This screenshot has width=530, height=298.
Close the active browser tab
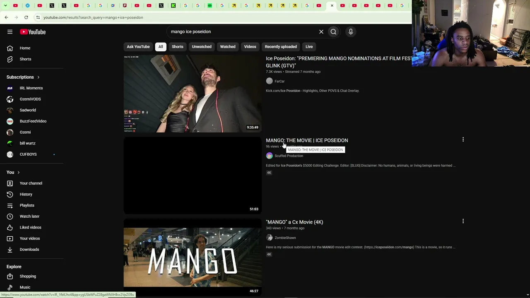[x=332, y=6]
